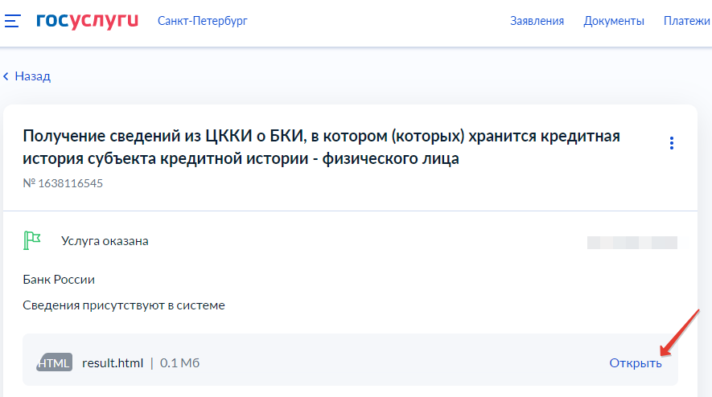Image resolution: width=712 pixels, height=397 pixels.
Task: Click the 0.1 Мб file size label
Action: click(x=179, y=363)
